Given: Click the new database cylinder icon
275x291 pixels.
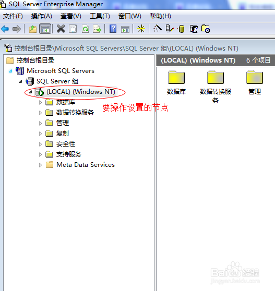Looking at the screenshot, I should (181, 29).
